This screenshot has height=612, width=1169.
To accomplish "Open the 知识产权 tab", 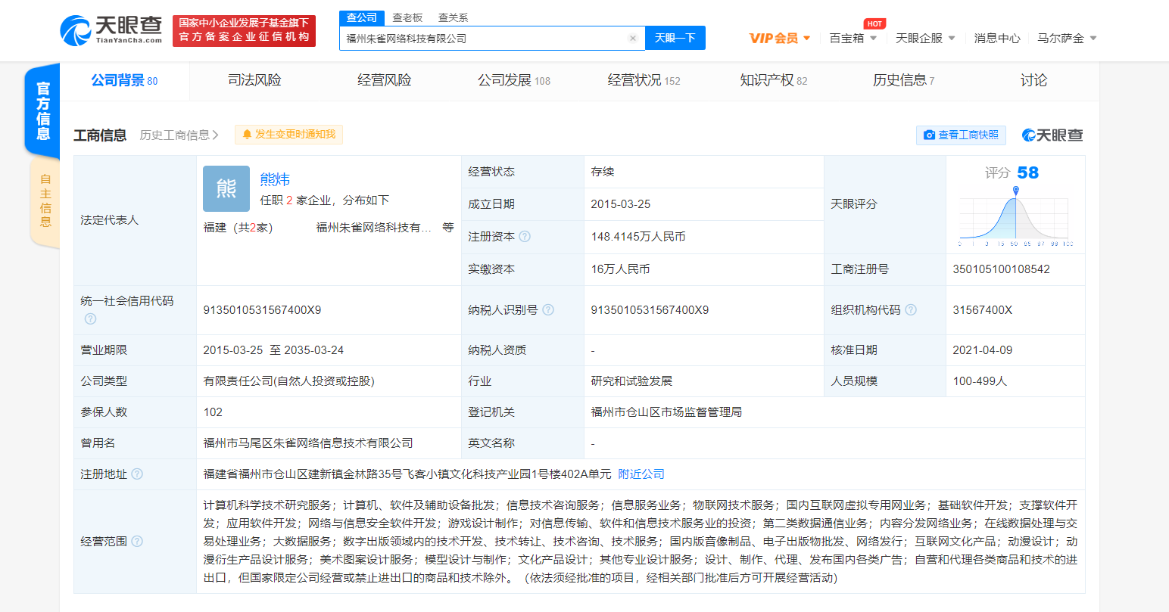I will point(774,80).
